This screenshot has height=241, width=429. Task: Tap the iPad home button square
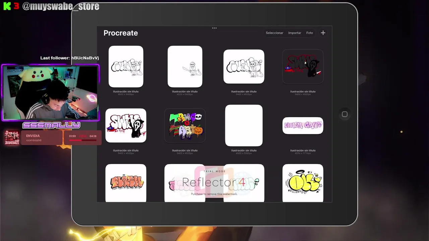[345, 114]
